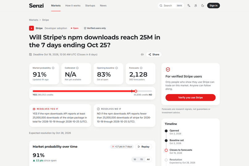Click the Verified users only shield badge

pos(95,28)
